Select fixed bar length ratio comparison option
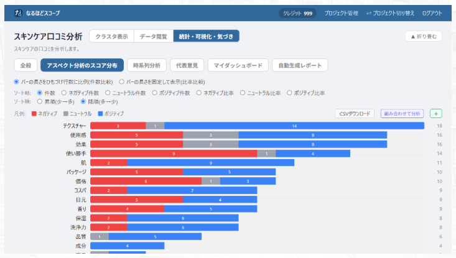Viewport: 456px width, 258px height. click(121, 82)
